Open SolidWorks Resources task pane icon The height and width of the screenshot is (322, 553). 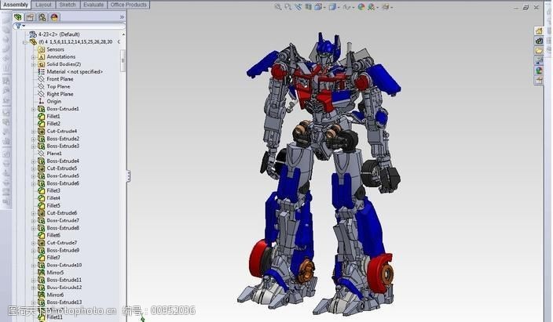pyautogui.click(x=539, y=31)
